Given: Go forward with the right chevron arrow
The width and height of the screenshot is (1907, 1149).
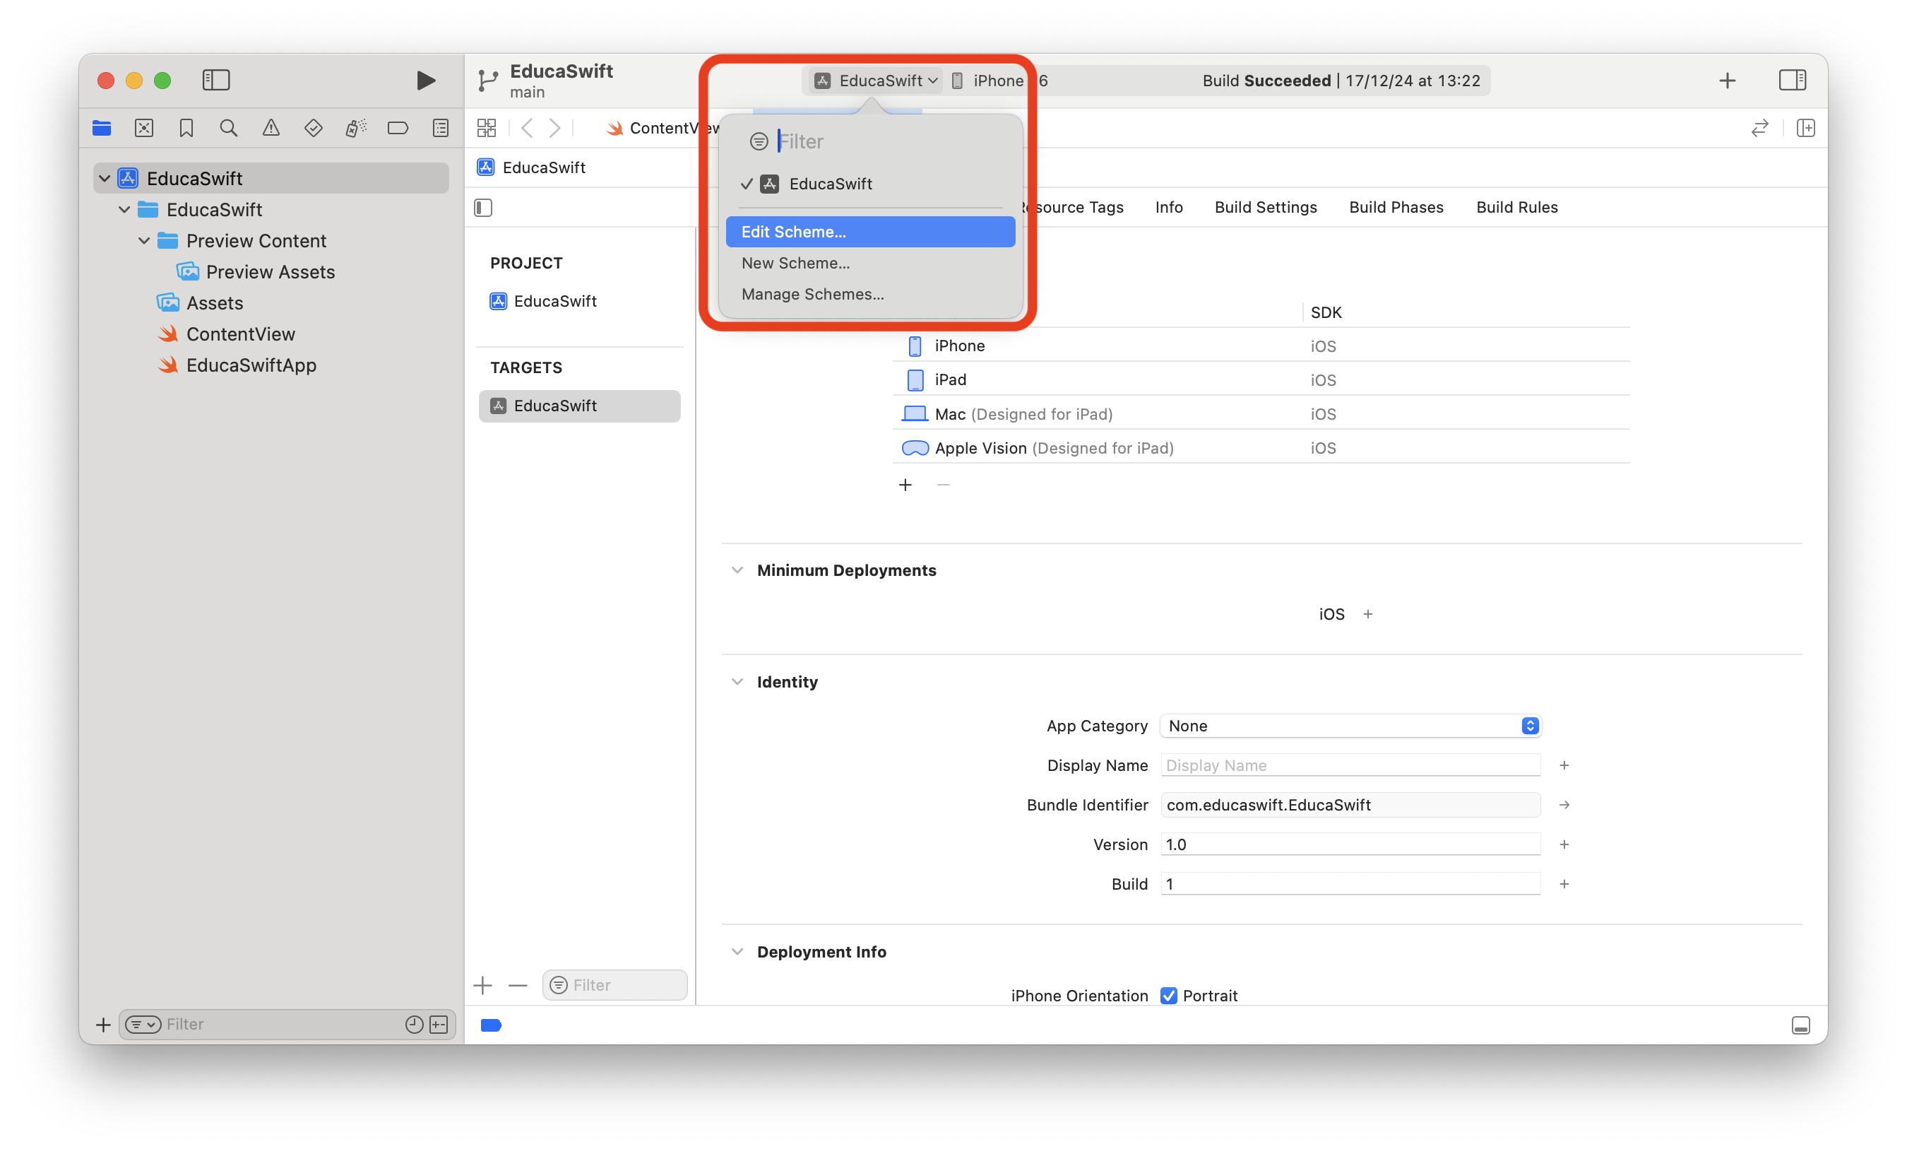Looking at the screenshot, I should pyautogui.click(x=554, y=128).
